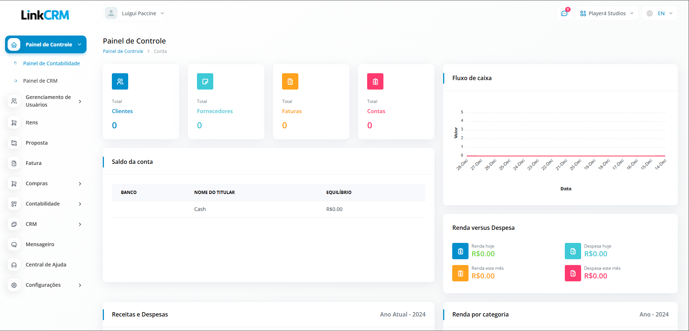Go to Painel de Contabilidade
This screenshot has height=331, width=689.
coord(51,63)
